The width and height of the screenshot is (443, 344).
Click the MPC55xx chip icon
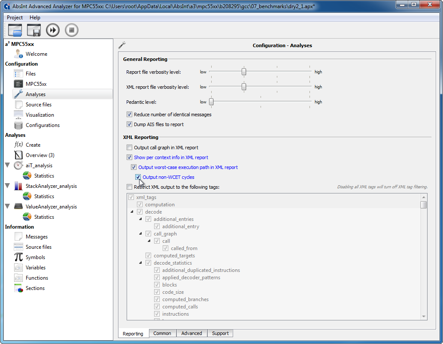click(x=18, y=84)
